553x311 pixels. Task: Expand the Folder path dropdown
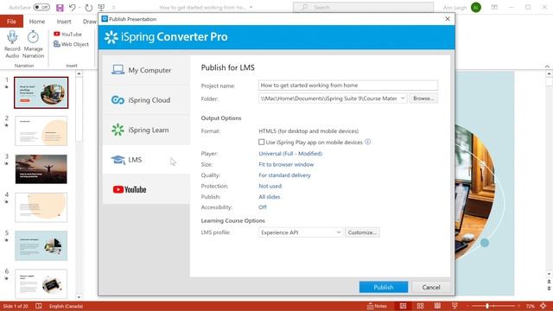pos(403,98)
